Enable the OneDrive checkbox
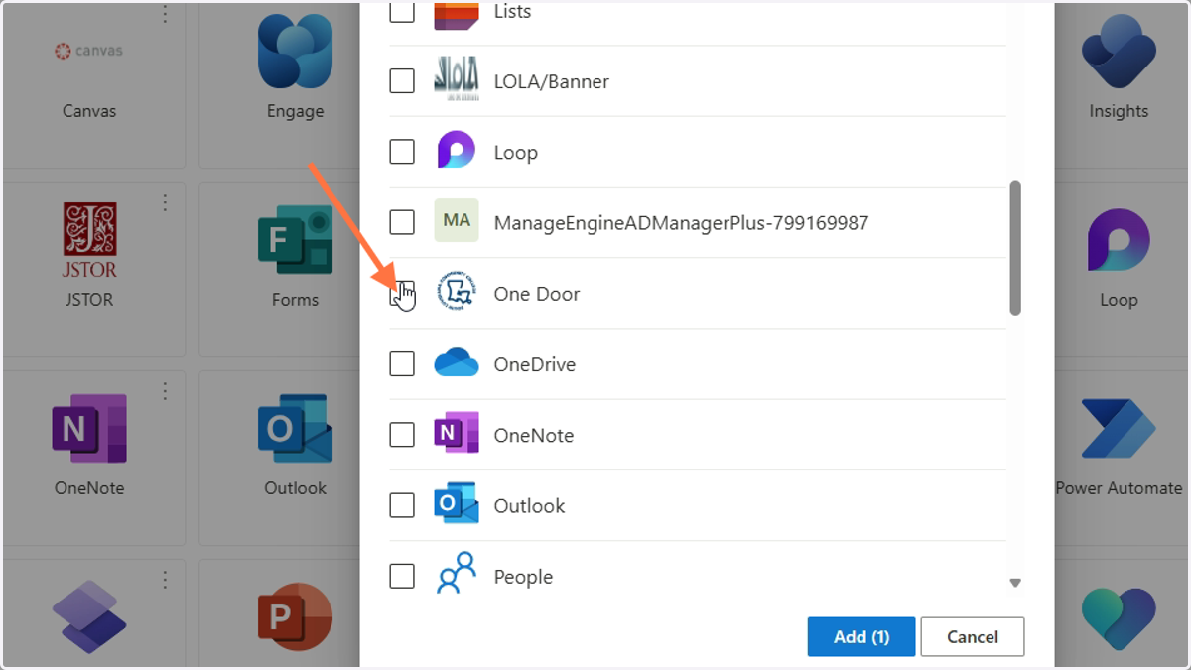This screenshot has height=670, width=1191. point(402,364)
